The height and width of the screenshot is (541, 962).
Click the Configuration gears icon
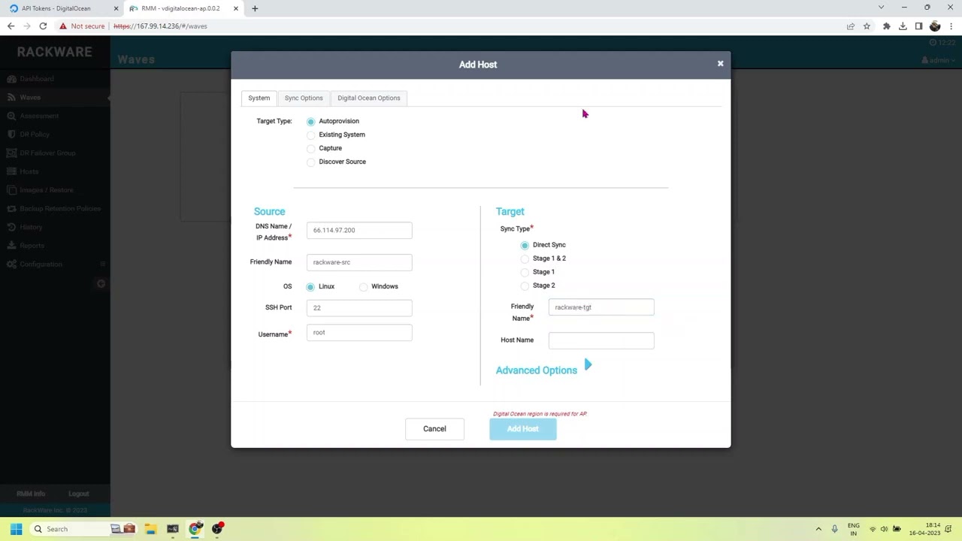coord(12,264)
